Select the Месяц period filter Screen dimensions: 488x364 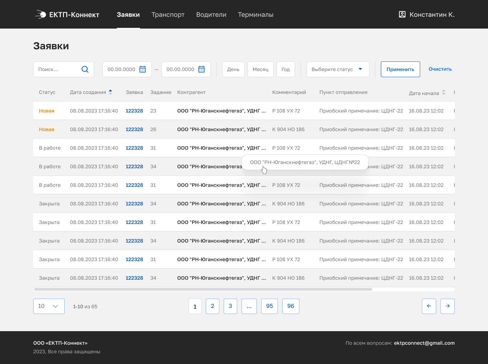[260, 69]
